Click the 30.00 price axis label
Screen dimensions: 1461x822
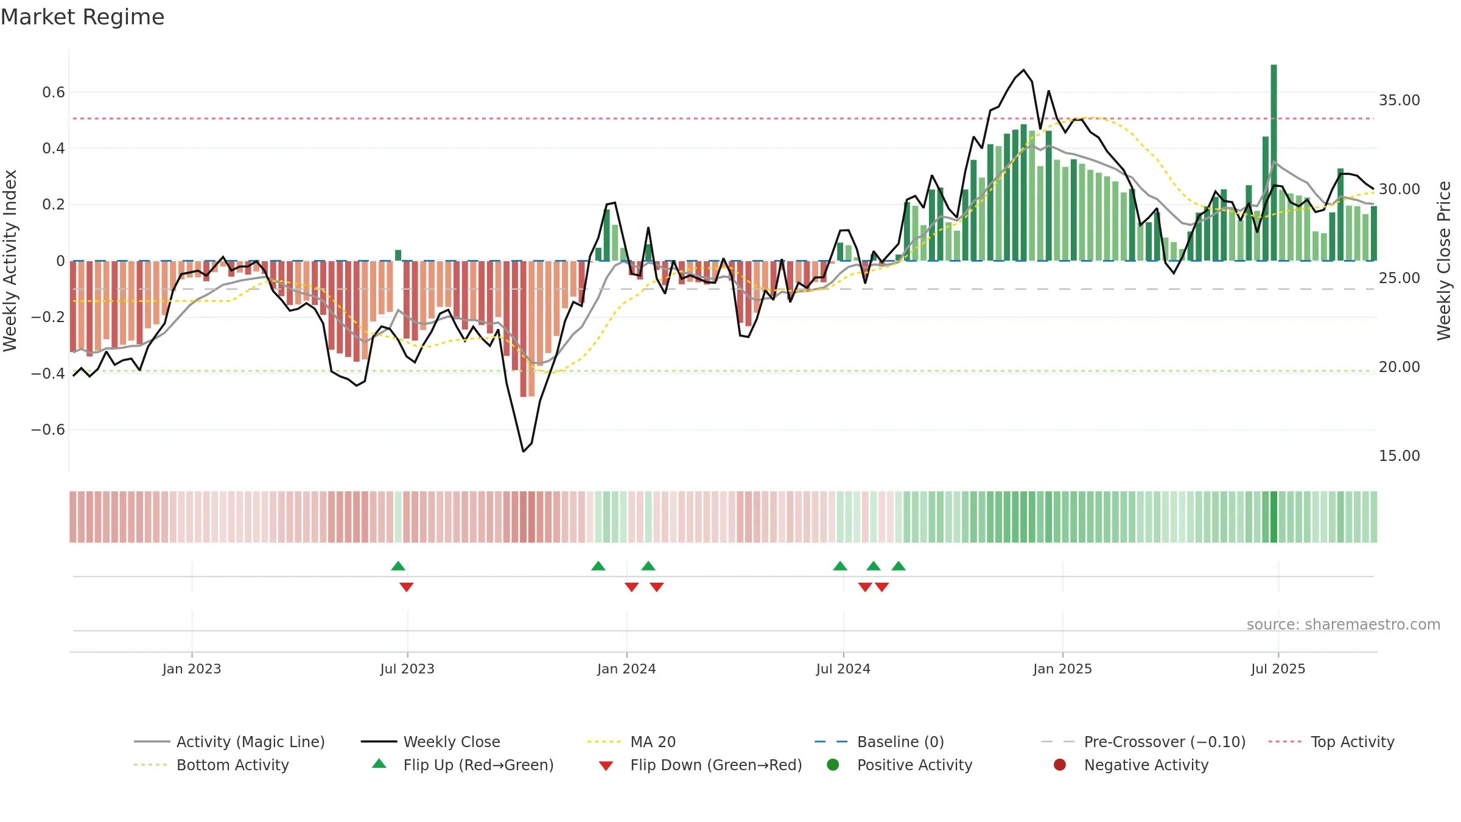click(1399, 189)
